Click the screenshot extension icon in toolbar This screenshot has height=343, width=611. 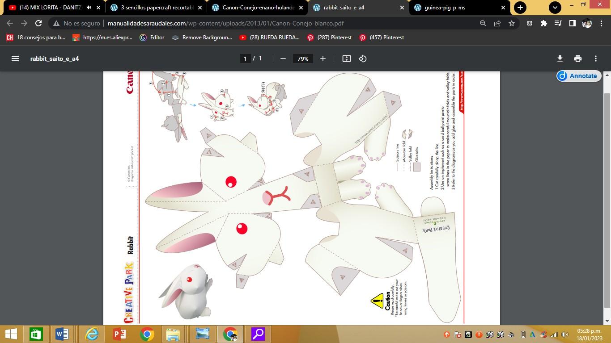pyautogui.click(x=529, y=23)
